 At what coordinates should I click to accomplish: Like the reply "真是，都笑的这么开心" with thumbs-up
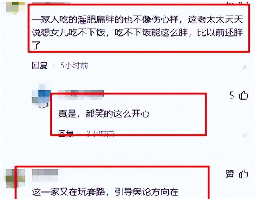243,95
